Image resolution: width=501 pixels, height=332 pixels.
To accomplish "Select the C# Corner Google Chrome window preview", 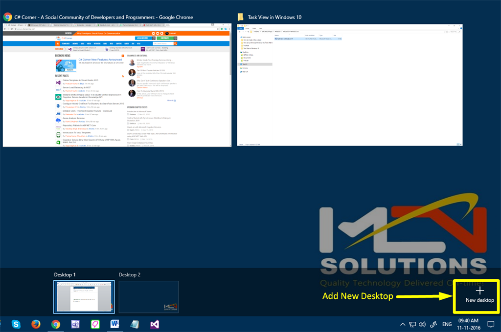I will pos(117,85).
